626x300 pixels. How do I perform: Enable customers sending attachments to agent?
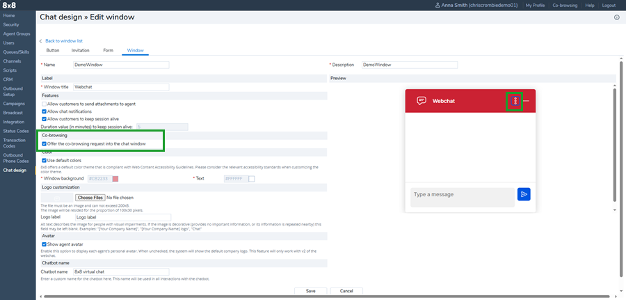[45, 104]
